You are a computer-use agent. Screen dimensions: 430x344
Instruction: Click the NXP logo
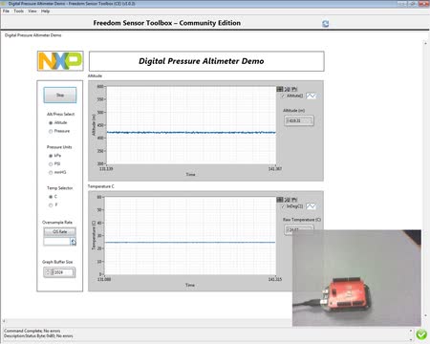coord(60,61)
